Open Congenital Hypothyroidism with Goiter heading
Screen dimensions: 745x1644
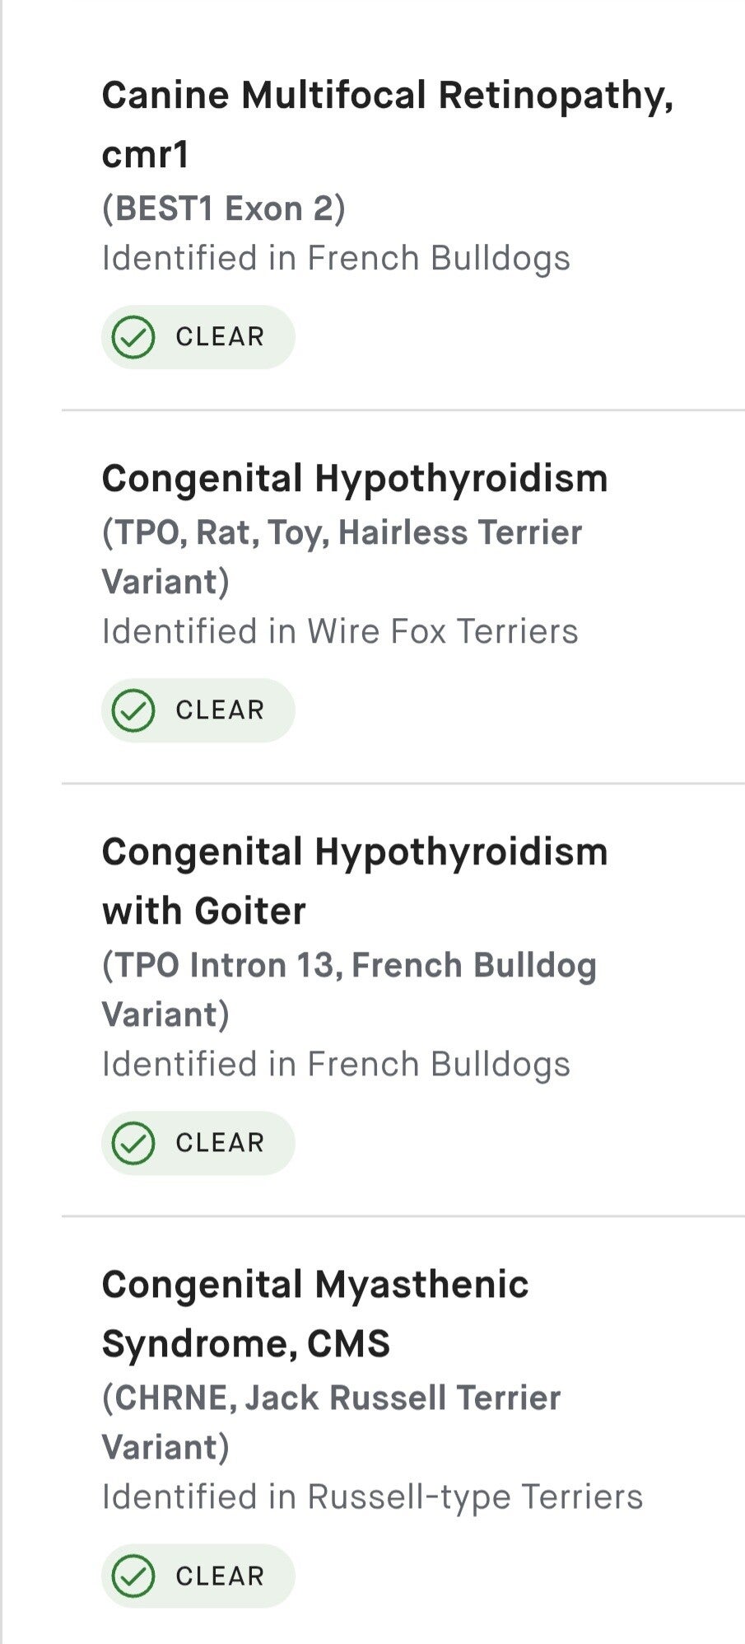[x=355, y=881]
